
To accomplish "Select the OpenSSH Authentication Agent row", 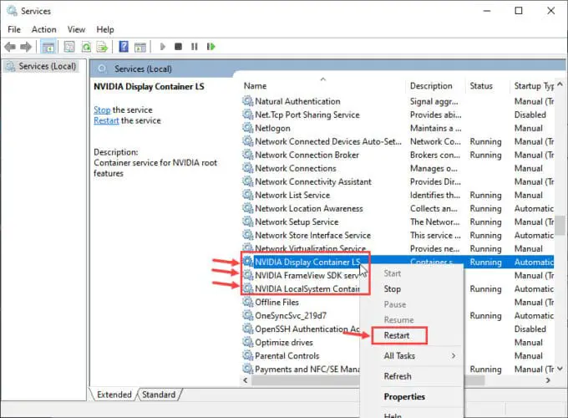I will pyautogui.click(x=301, y=329).
